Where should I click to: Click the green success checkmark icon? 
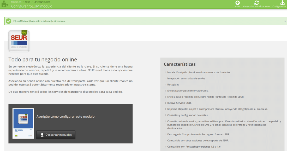click(8, 21)
